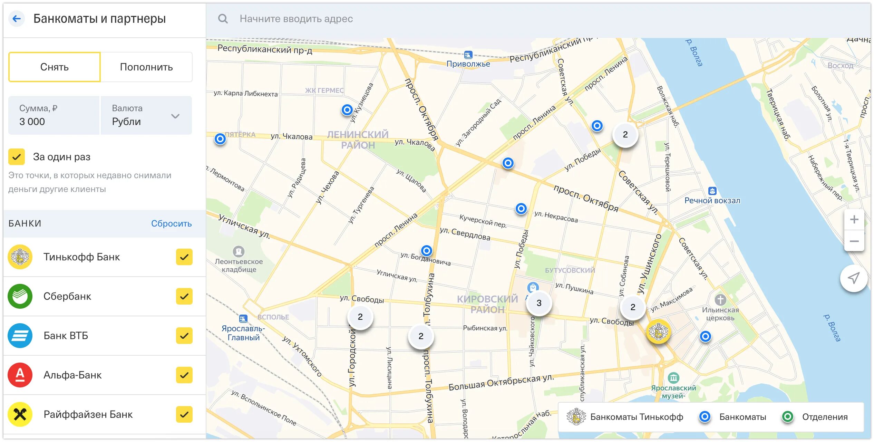
Task: Click Ярославль-Главный railway station icon
Action: (x=243, y=318)
